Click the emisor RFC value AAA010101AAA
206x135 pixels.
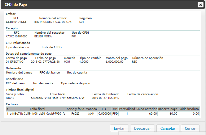(x=16, y=22)
